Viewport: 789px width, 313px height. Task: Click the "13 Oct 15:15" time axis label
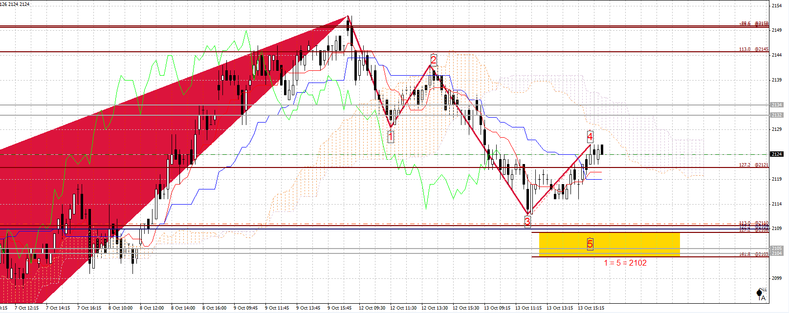click(591, 308)
